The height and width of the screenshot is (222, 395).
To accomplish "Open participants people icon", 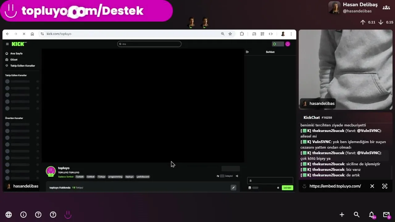I will [x=386, y=7].
